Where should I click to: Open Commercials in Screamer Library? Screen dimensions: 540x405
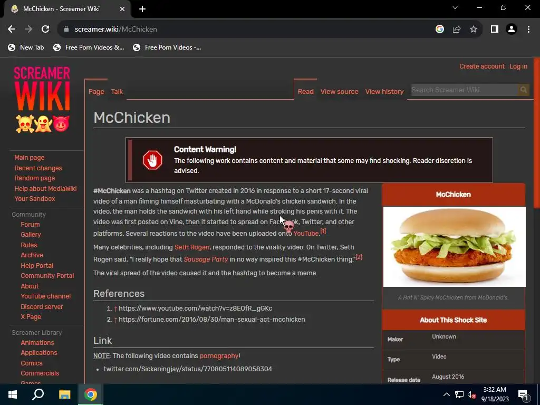pyautogui.click(x=40, y=373)
